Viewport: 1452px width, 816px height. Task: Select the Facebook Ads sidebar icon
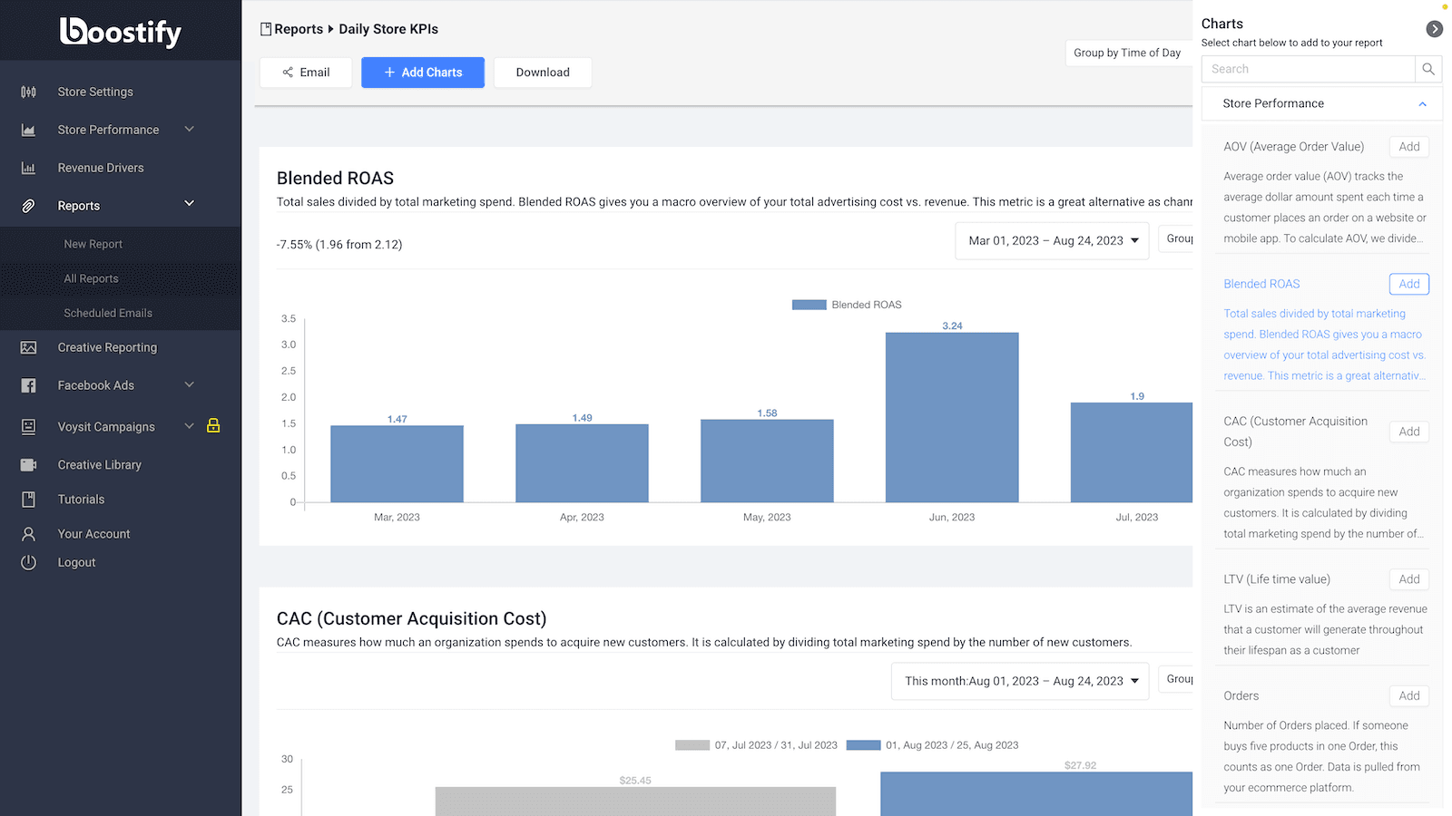pyautogui.click(x=30, y=384)
